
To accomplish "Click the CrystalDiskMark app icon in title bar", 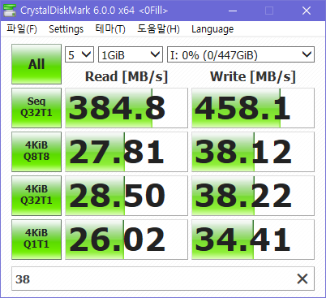I will point(10,11).
